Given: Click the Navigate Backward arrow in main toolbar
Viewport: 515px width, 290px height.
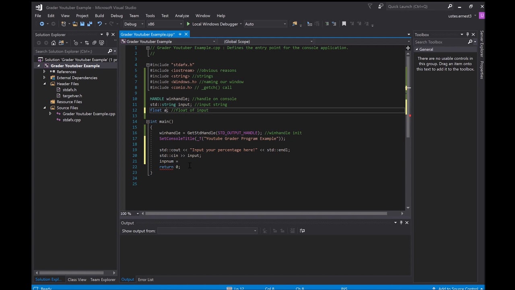Looking at the screenshot, I should [x=42, y=24].
